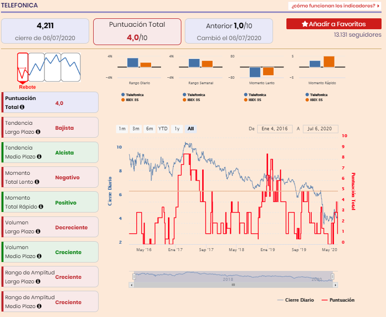This screenshot has width=386, height=317.
Task: Open ¿cómo funcionan los indicadores? link
Action: [x=335, y=5]
